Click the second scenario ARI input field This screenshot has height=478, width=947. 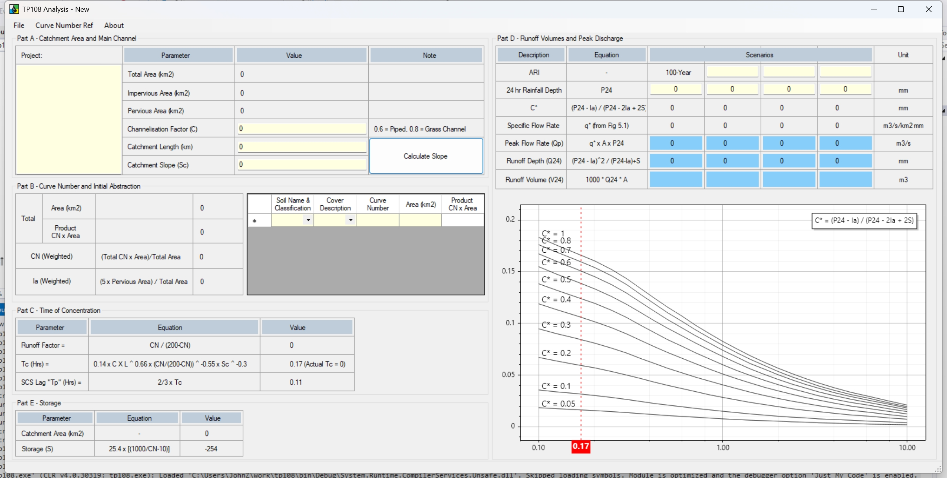[x=732, y=72]
